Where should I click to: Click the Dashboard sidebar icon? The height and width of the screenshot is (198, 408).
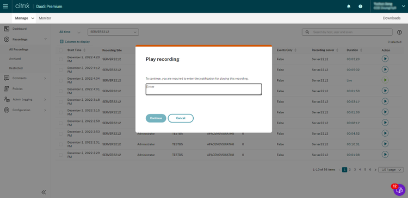[x=7, y=29]
